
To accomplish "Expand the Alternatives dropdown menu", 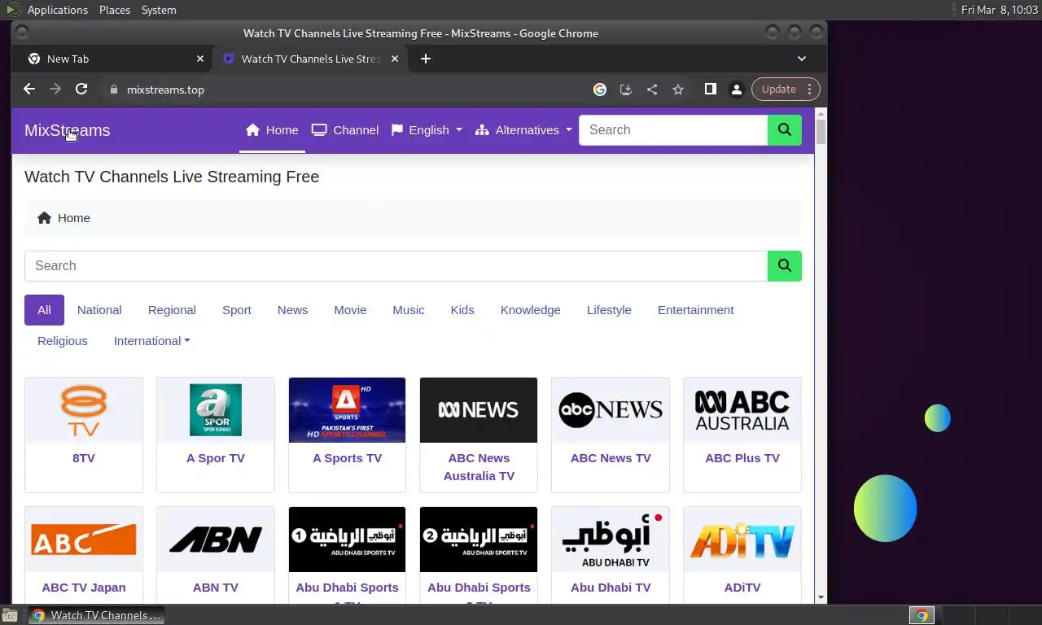I will point(523,130).
